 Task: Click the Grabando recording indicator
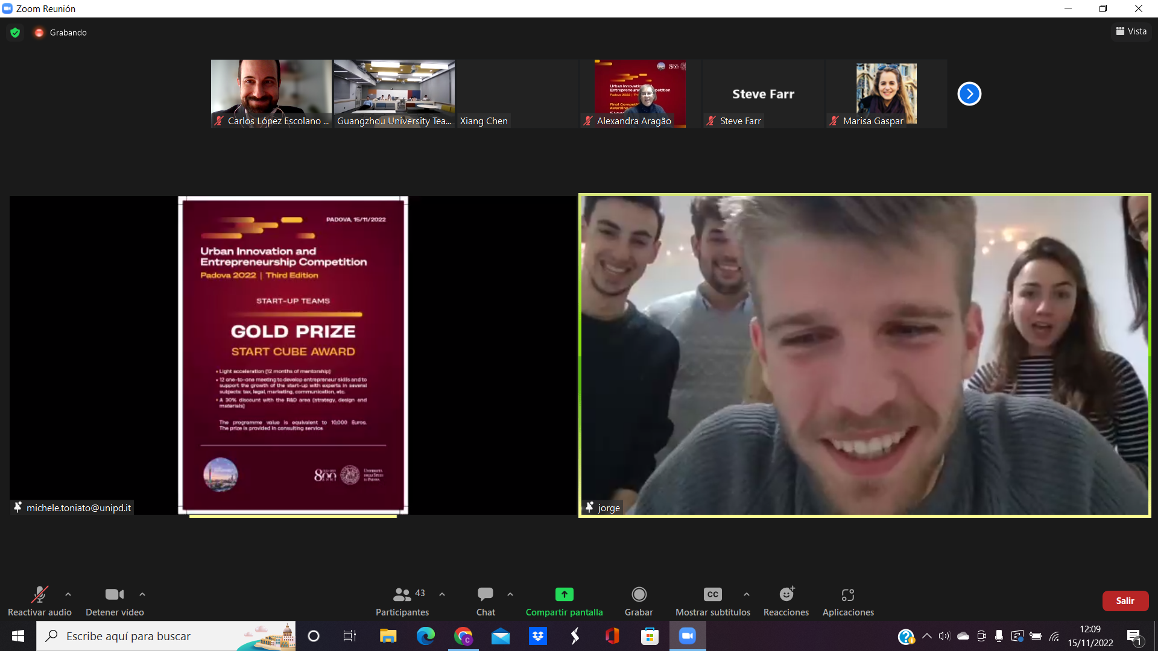(x=61, y=33)
